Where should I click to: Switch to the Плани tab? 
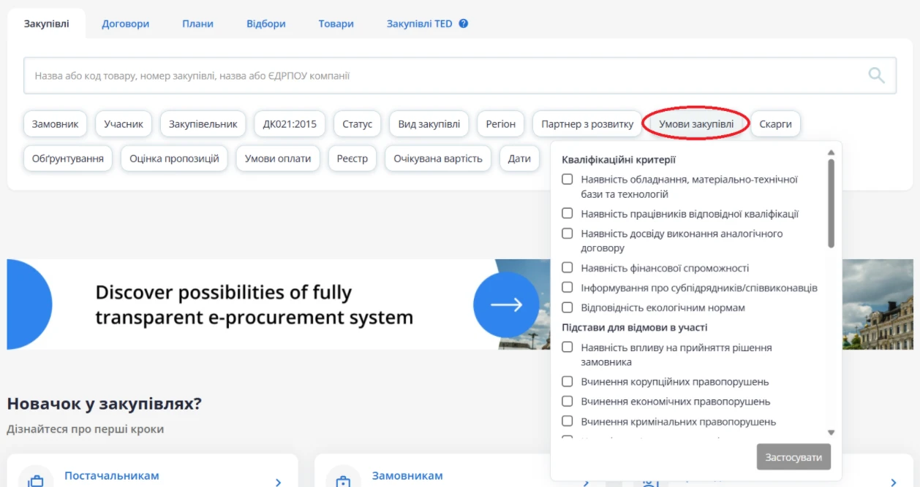pos(198,23)
